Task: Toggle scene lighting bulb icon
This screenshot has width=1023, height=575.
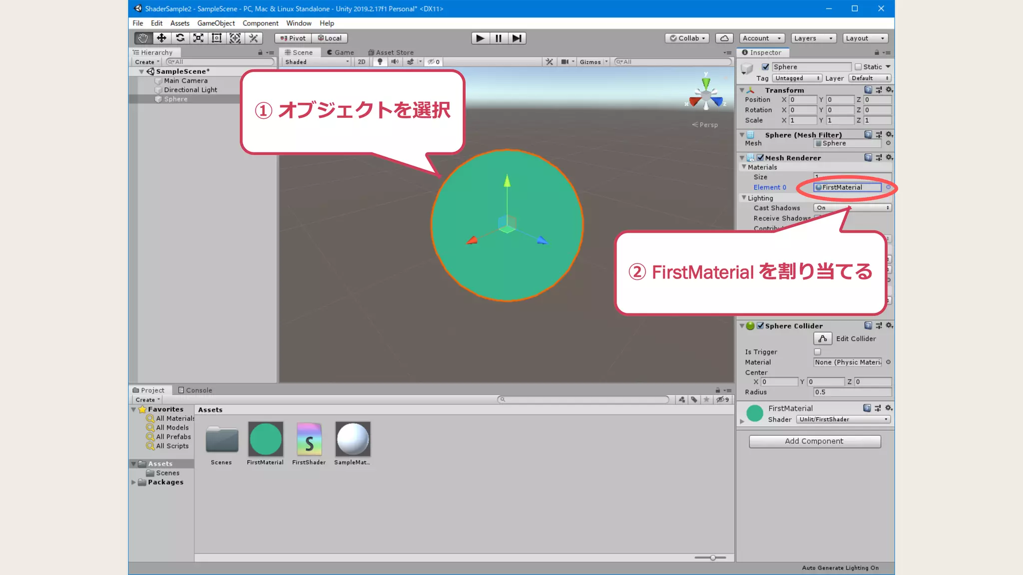Action: 380,62
